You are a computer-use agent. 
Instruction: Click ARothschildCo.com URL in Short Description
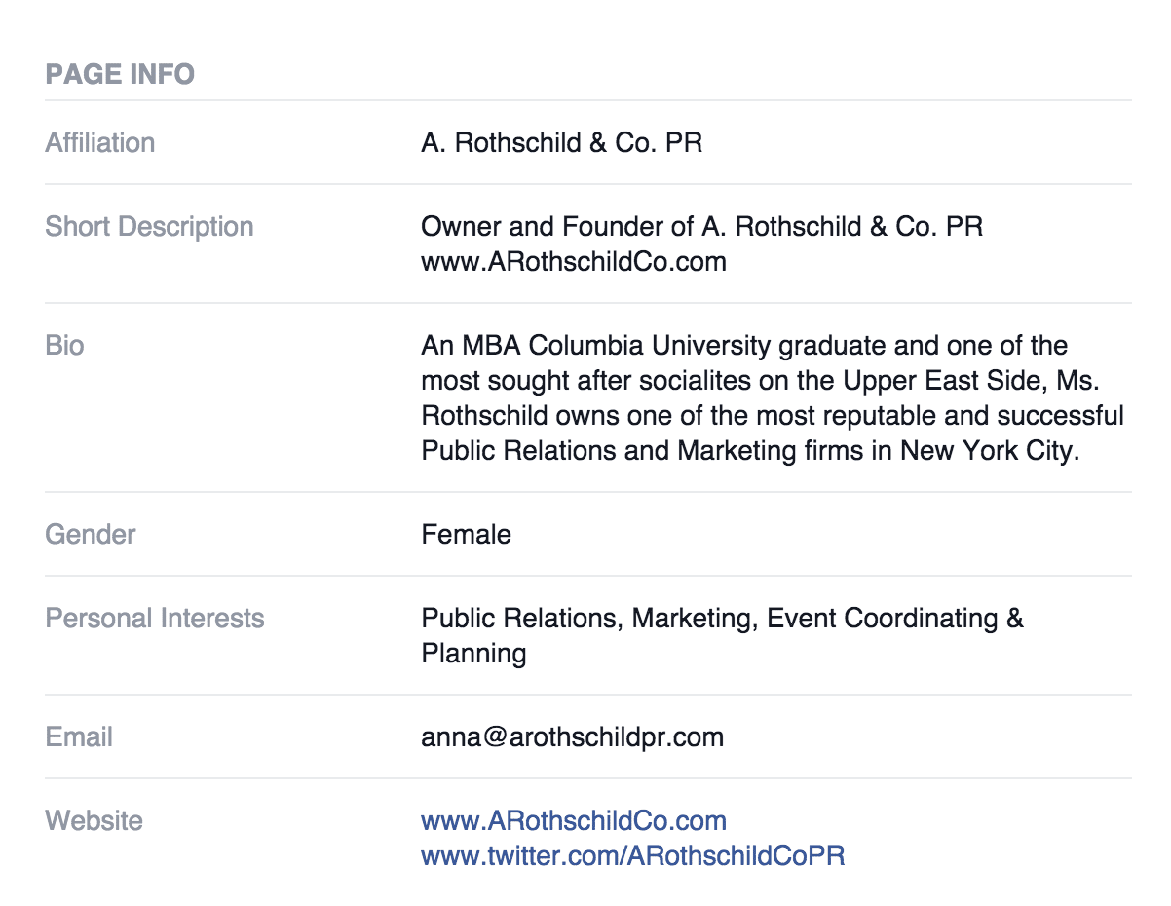(x=573, y=262)
